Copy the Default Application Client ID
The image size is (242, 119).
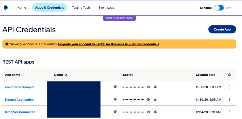(115, 99)
